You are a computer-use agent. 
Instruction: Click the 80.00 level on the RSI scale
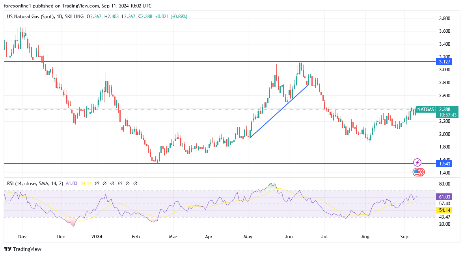coord(444,184)
